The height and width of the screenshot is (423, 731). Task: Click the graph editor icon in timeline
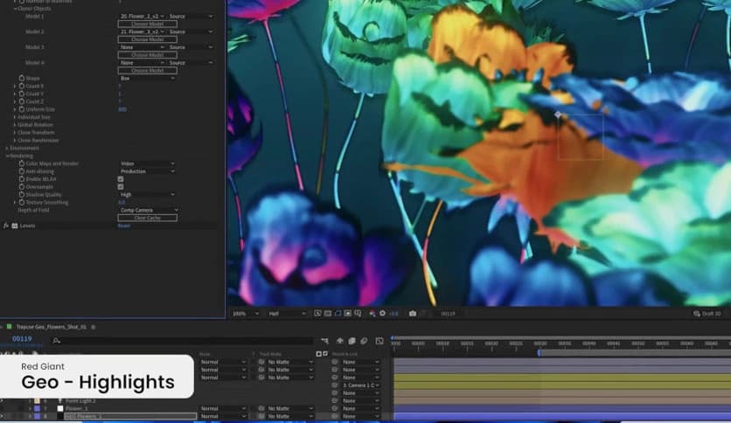click(379, 341)
